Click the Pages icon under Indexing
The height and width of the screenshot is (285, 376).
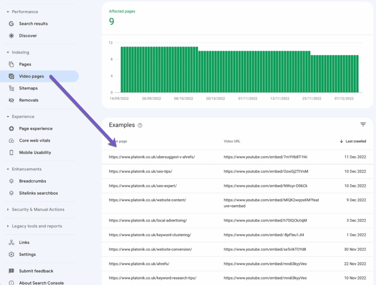11,64
